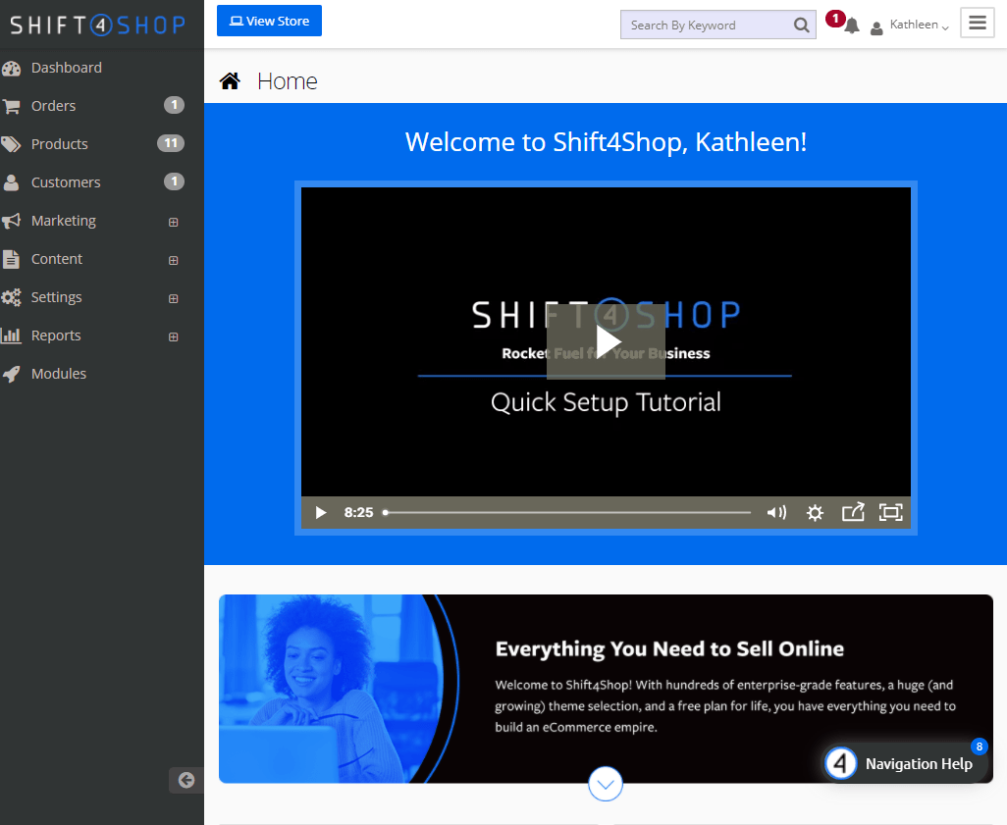Click the search magnifier icon
Viewport: 1007px width, 825px height.
(801, 26)
